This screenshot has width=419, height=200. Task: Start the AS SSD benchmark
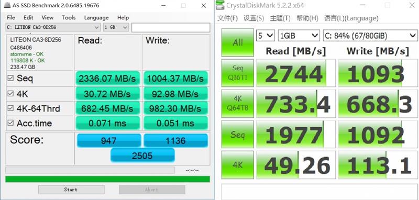(71, 190)
